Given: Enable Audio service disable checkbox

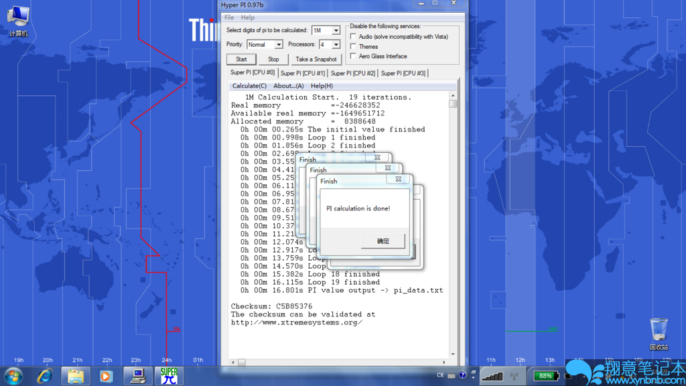Looking at the screenshot, I should 354,37.
